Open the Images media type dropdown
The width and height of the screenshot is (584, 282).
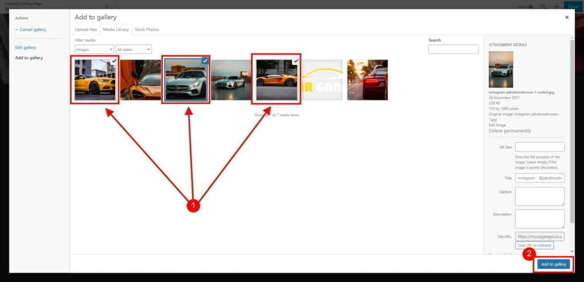pos(94,50)
